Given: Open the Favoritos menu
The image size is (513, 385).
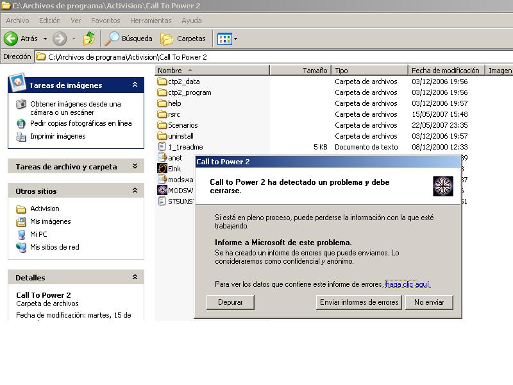Looking at the screenshot, I should tap(105, 21).
